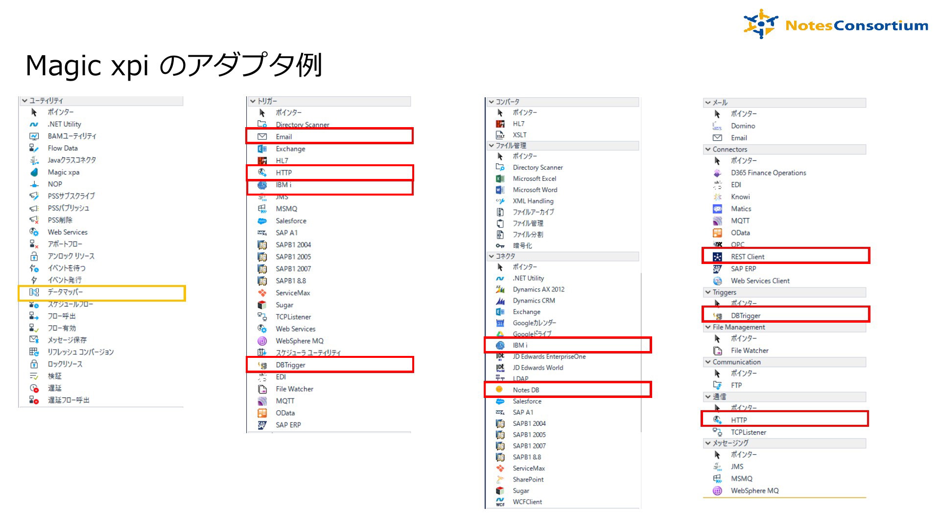This screenshot has width=940, height=528.
Task: Select the SharePoint icon
Action: 500,480
